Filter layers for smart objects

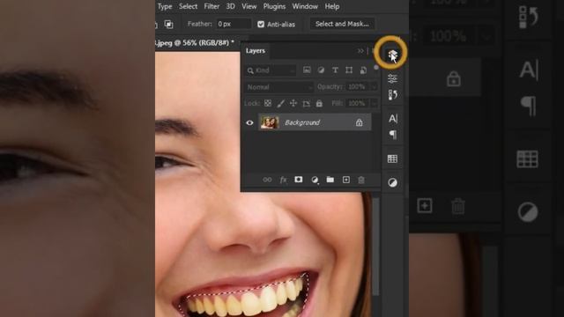[x=363, y=70]
